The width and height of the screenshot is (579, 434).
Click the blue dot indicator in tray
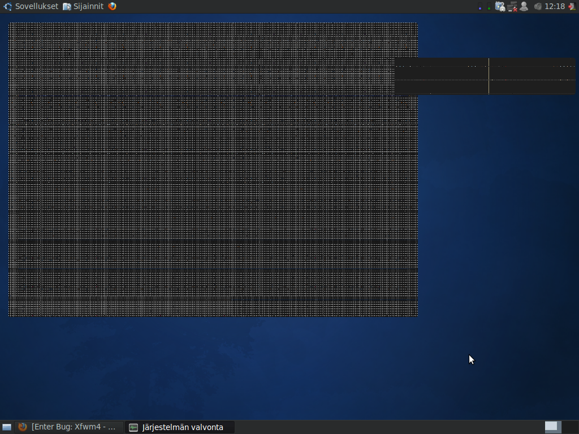[x=480, y=7]
